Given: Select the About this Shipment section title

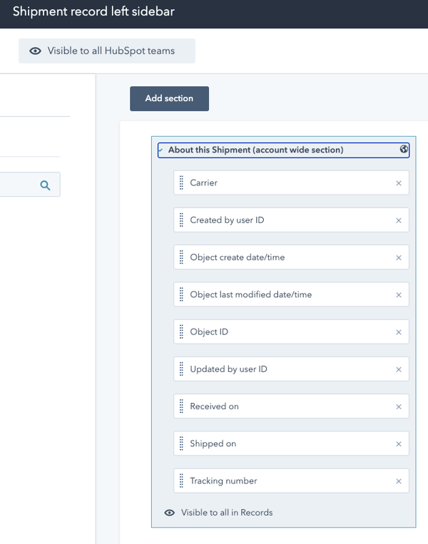Looking at the screenshot, I should tap(256, 150).
